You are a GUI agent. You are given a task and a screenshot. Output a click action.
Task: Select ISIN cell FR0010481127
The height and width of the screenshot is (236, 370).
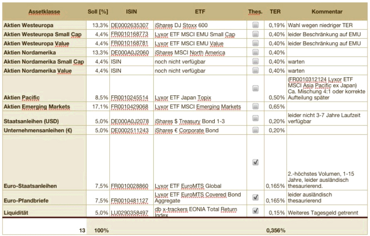[131, 198]
